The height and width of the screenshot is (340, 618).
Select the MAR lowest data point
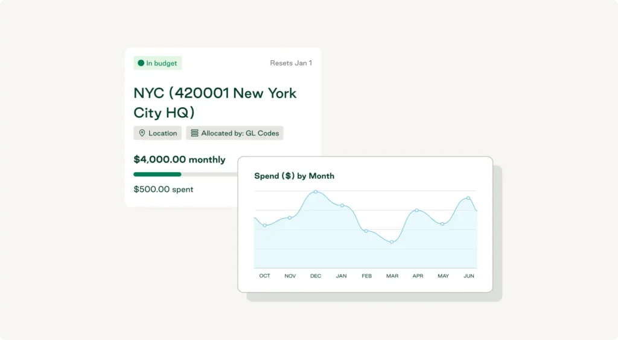tap(392, 242)
